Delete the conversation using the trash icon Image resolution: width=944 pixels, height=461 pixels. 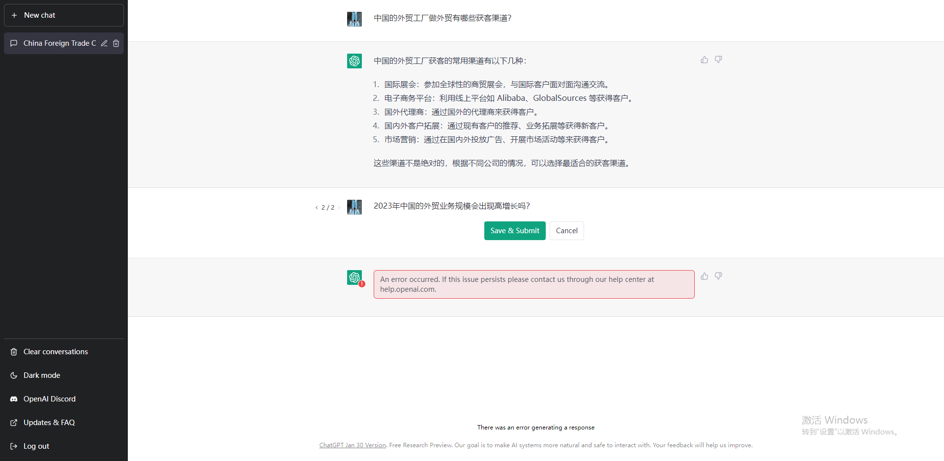tap(116, 43)
